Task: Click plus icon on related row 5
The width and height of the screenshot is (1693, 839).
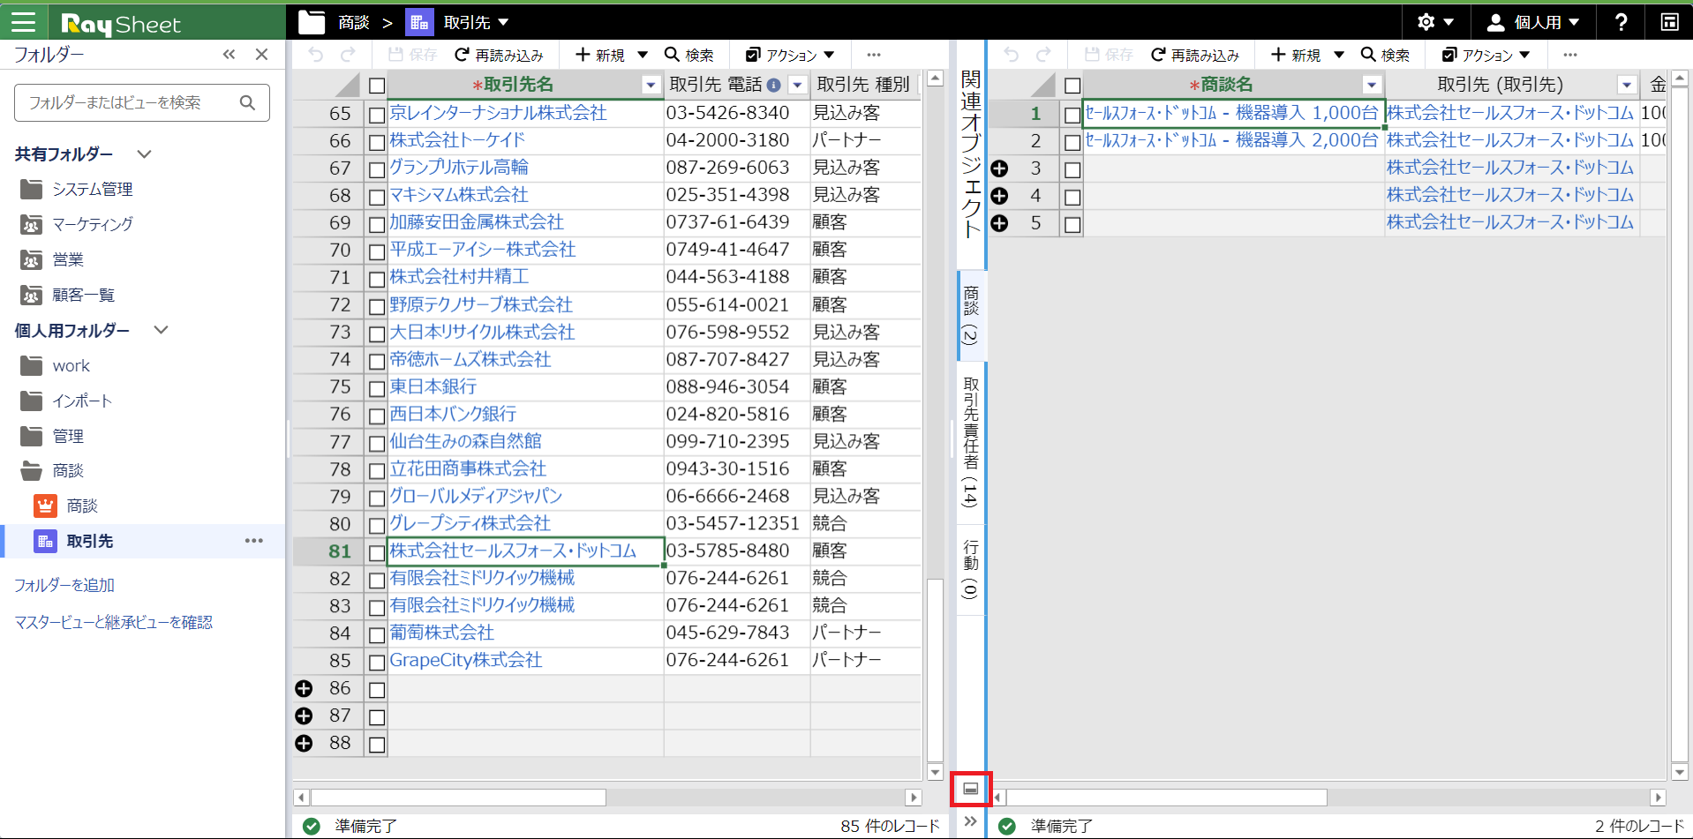Action: pos(999,223)
